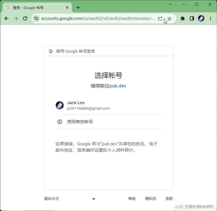Click the person icon beside 使用其他帐号
The height and width of the screenshot is (211, 217).
point(60,122)
